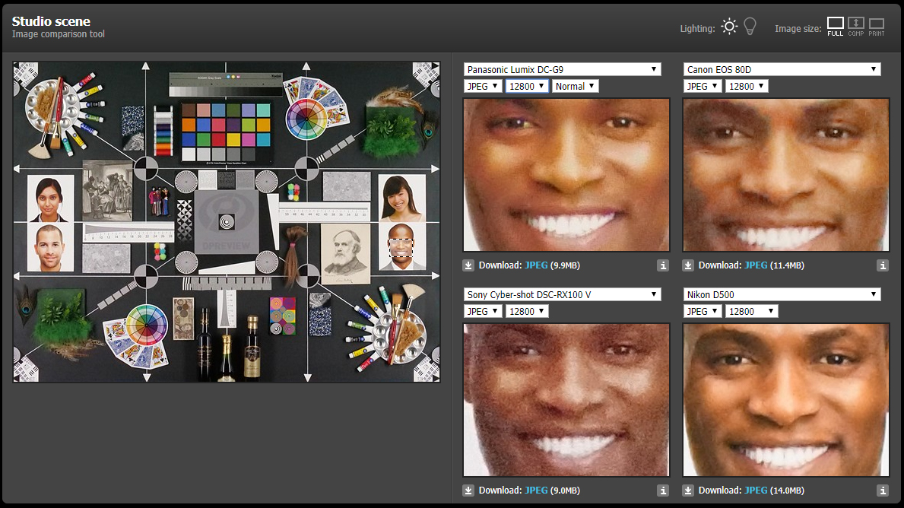Download Sony JPEG (9.0MB) link
This screenshot has width=904, height=508.
click(536, 490)
